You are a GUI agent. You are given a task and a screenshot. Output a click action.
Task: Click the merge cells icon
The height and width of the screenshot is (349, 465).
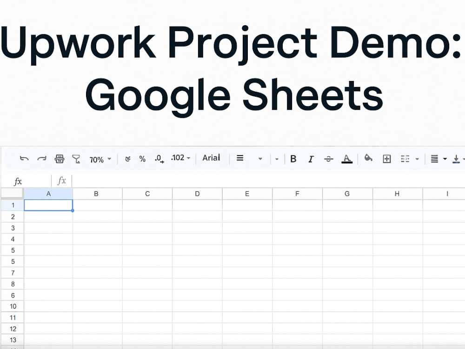point(405,159)
